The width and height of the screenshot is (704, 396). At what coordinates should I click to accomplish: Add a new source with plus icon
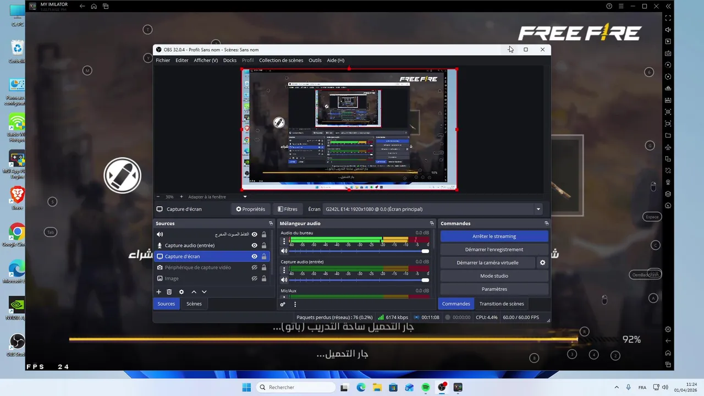coord(159,292)
